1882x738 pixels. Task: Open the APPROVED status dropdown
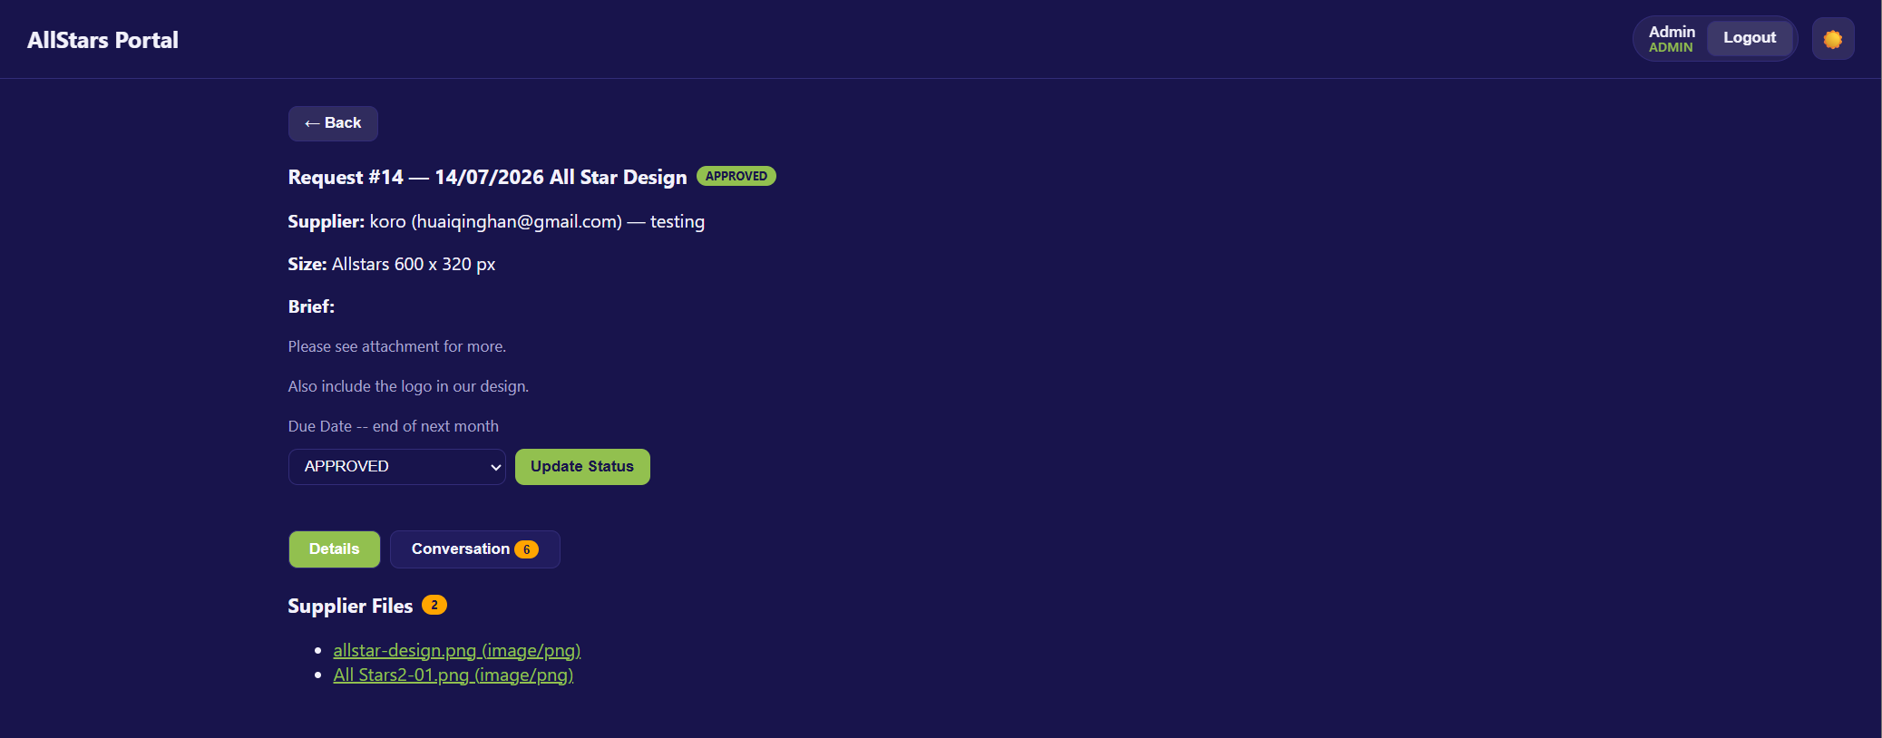click(396, 467)
